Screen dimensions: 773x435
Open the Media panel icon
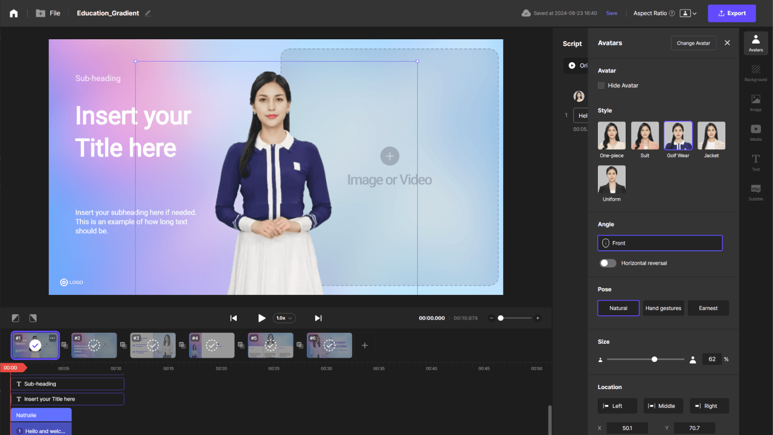(x=755, y=132)
